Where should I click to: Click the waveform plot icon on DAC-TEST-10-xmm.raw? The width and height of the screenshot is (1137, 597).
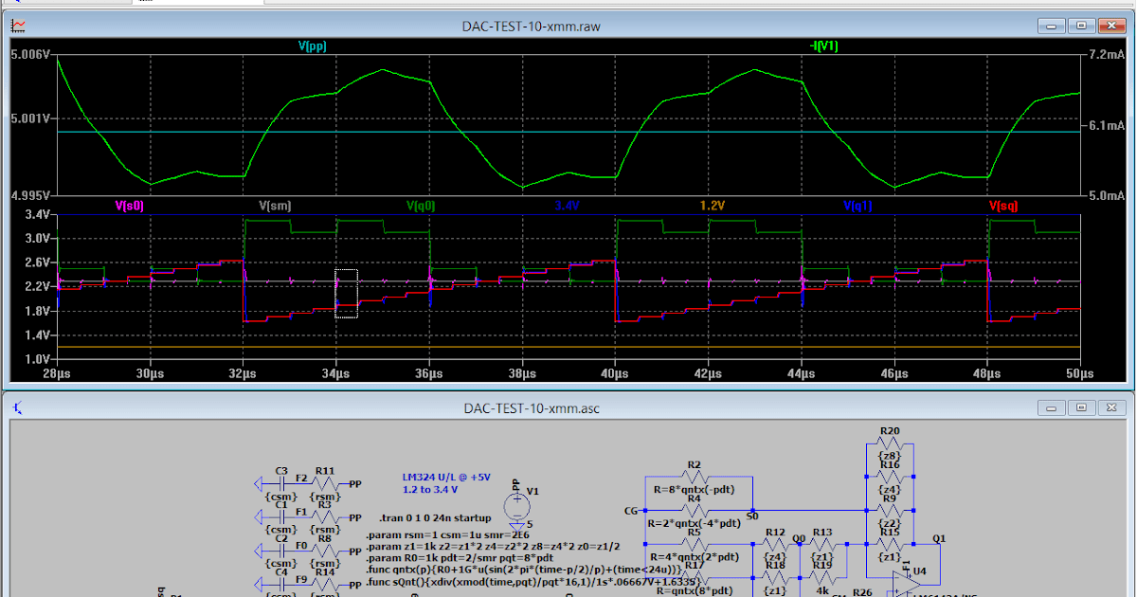point(17,26)
